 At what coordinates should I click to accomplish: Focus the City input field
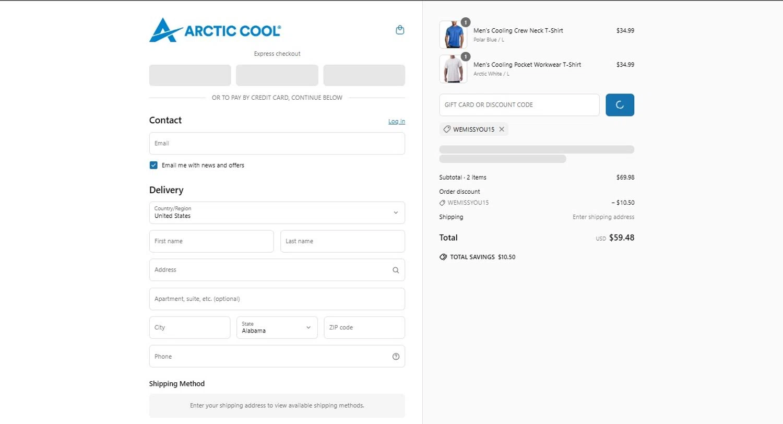pos(189,327)
